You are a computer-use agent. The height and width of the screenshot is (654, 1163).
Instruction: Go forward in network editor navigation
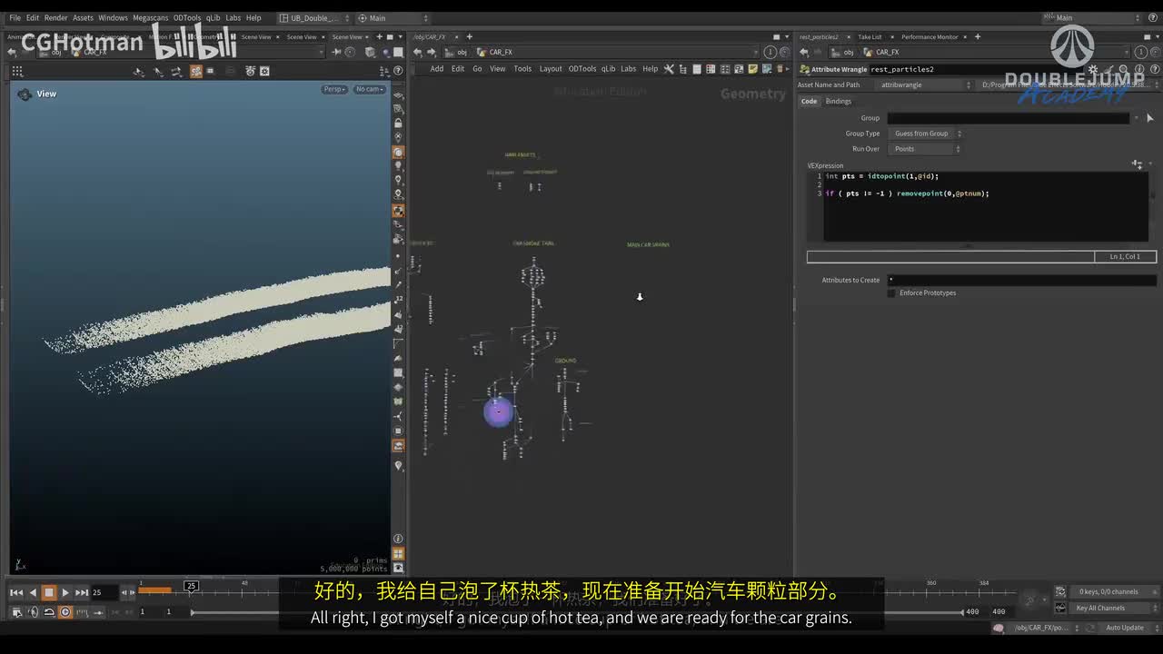point(430,53)
